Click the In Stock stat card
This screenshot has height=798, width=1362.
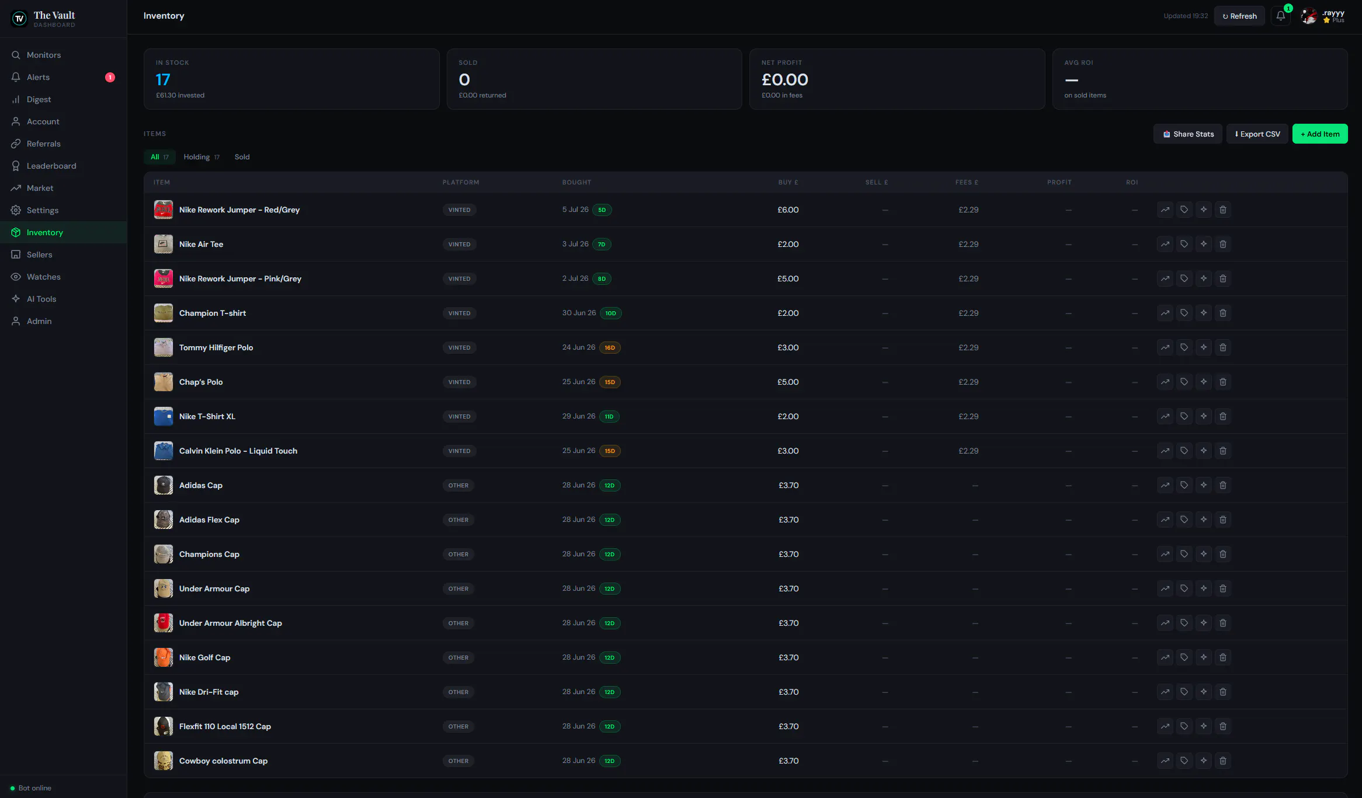[291, 79]
